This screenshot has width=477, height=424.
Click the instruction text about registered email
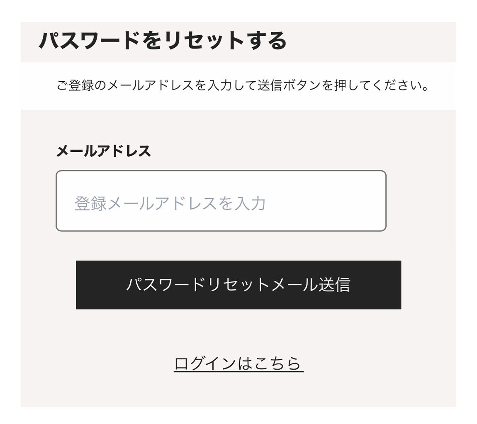pyautogui.click(x=243, y=85)
